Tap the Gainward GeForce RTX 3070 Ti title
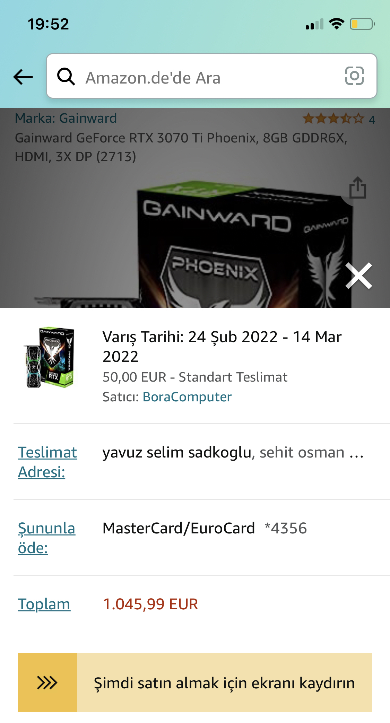 (x=181, y=147)
